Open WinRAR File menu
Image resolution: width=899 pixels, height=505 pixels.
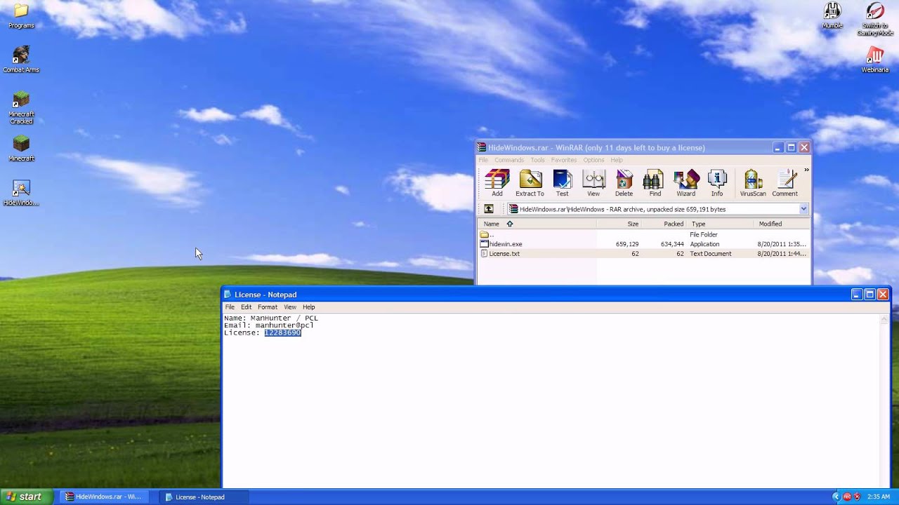483,160
